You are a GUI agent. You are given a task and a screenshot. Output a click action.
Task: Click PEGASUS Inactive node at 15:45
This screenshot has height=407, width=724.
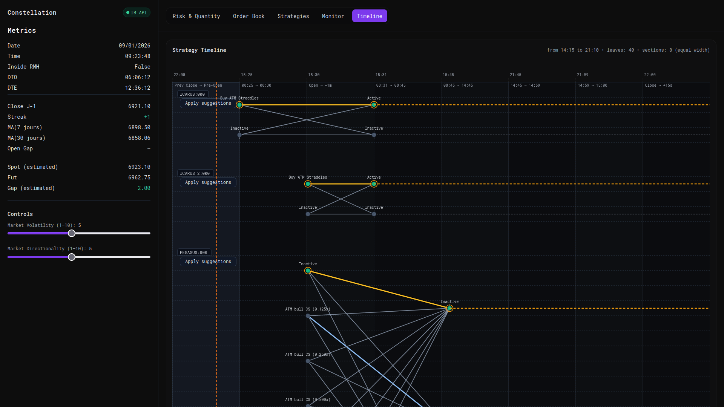coord(449,308)
